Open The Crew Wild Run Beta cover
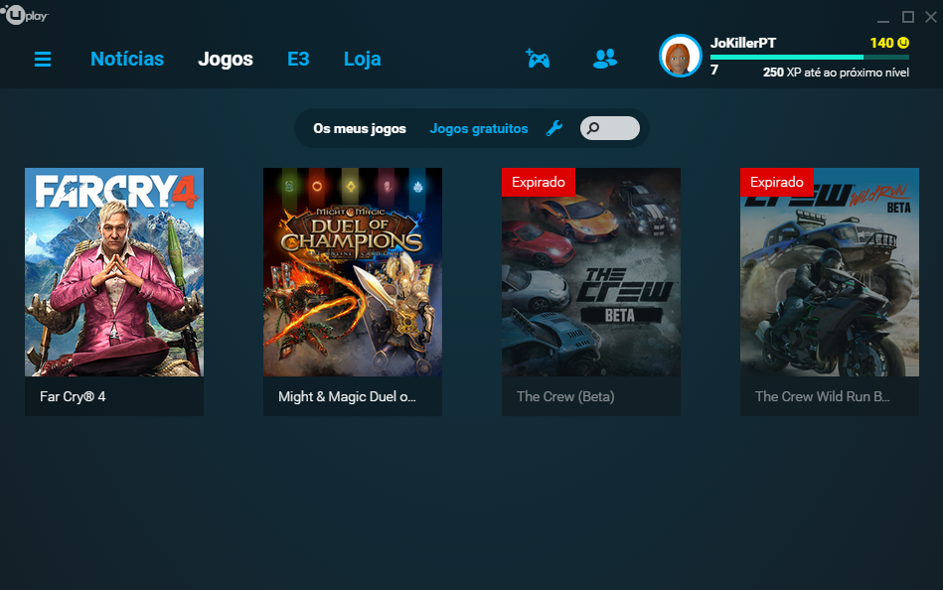The image size is (943, 590). tap(830, 272)
